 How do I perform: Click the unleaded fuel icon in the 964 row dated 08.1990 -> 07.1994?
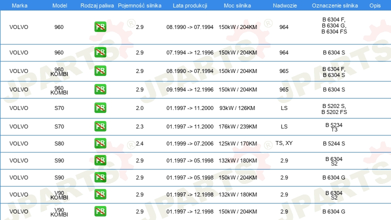click(x=100, y=27)
